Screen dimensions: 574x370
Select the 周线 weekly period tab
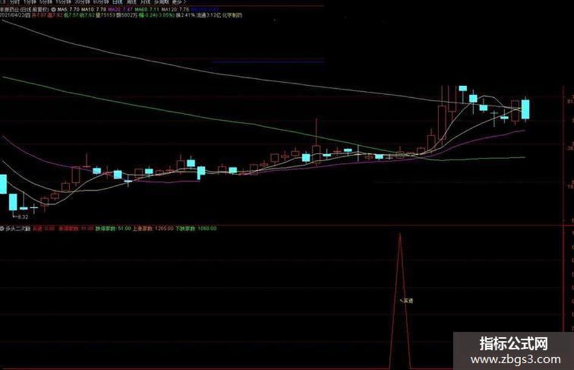click(131, 2)
